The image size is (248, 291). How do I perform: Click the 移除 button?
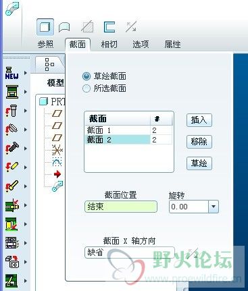click(x=199, y=142)
